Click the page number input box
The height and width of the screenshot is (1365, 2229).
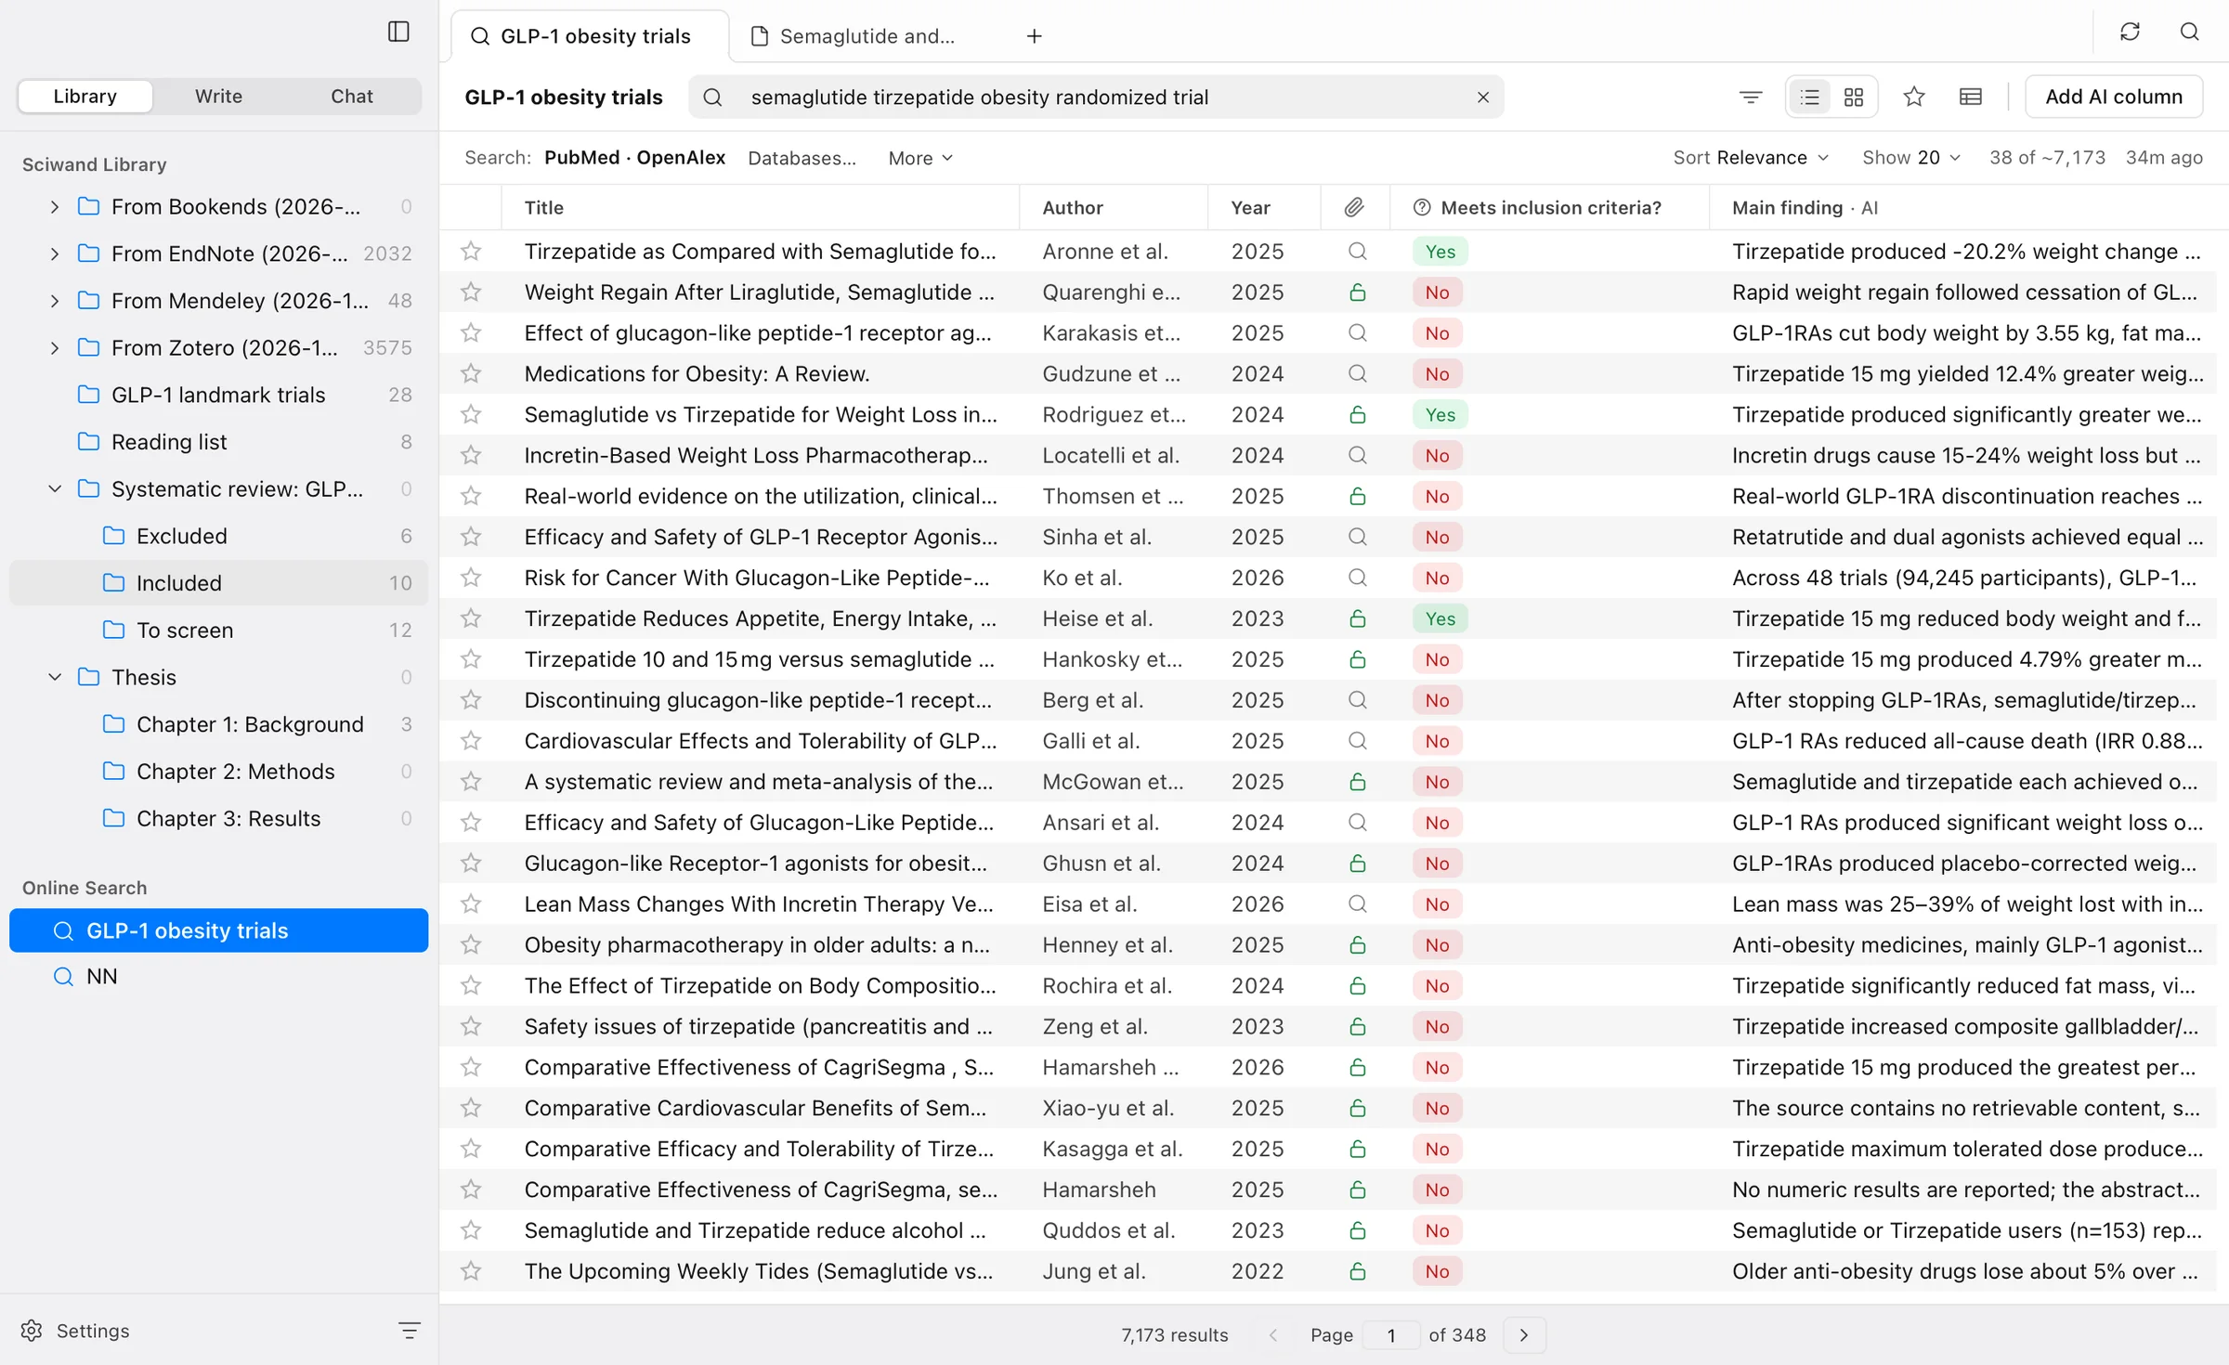[x=1390, y=1335]
